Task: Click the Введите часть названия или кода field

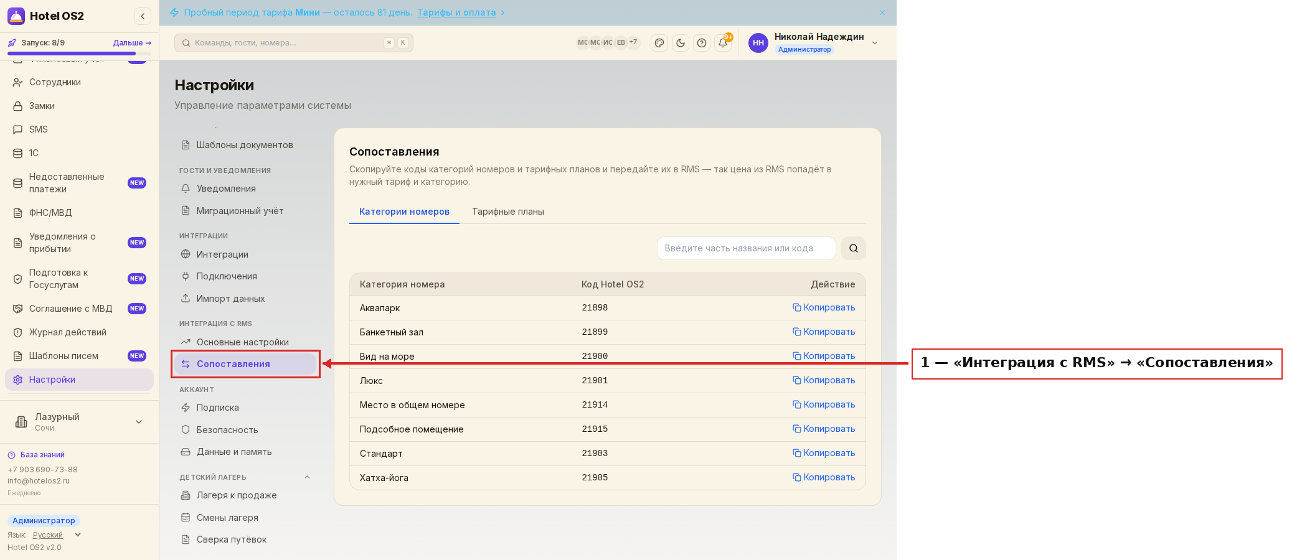Action: [746, 248]
